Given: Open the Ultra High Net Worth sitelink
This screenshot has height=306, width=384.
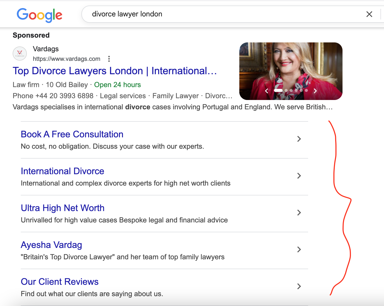Looking at the screenshot, I should point(63,208).
